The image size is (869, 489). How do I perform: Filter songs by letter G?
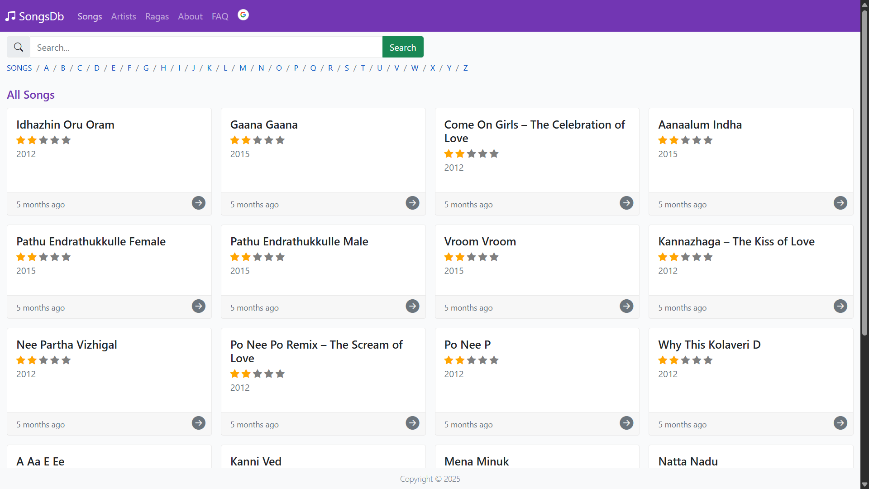pos(146,68)
